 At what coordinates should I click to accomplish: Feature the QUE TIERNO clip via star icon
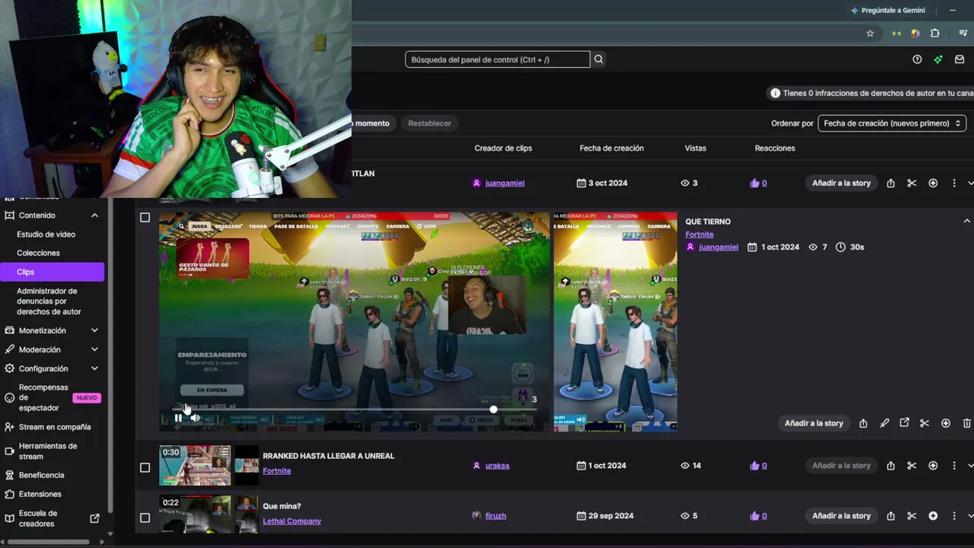946,423
